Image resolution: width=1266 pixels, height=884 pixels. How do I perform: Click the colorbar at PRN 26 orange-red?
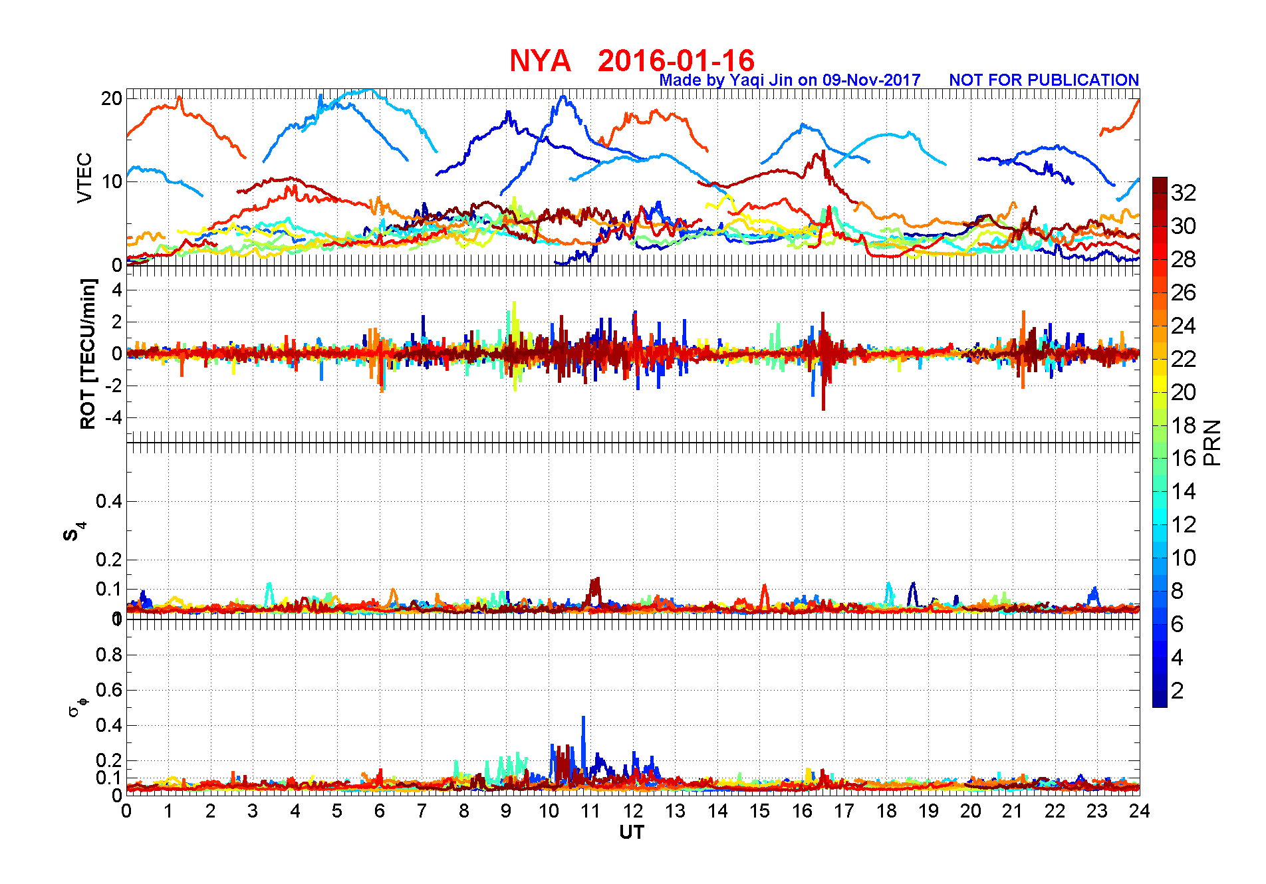click(x=1160, y=292)
